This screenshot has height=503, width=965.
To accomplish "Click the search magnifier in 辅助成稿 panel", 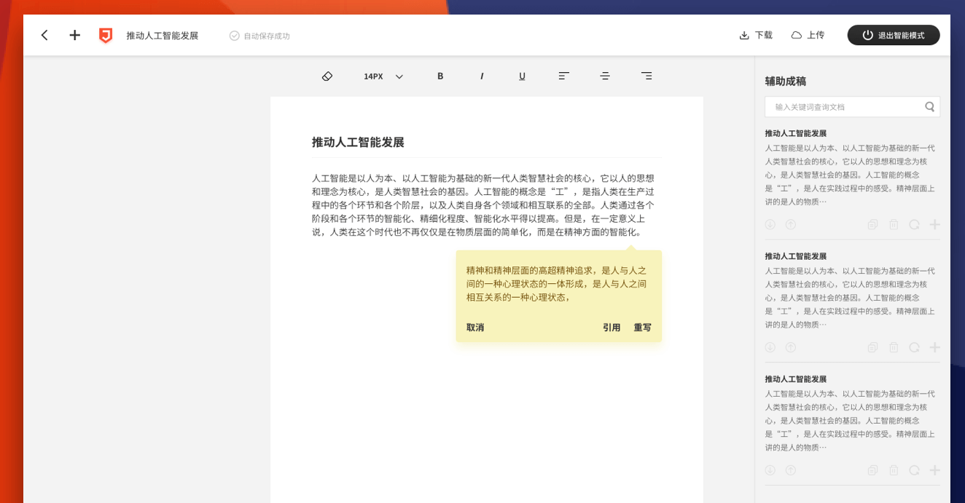I will [929, 106].
